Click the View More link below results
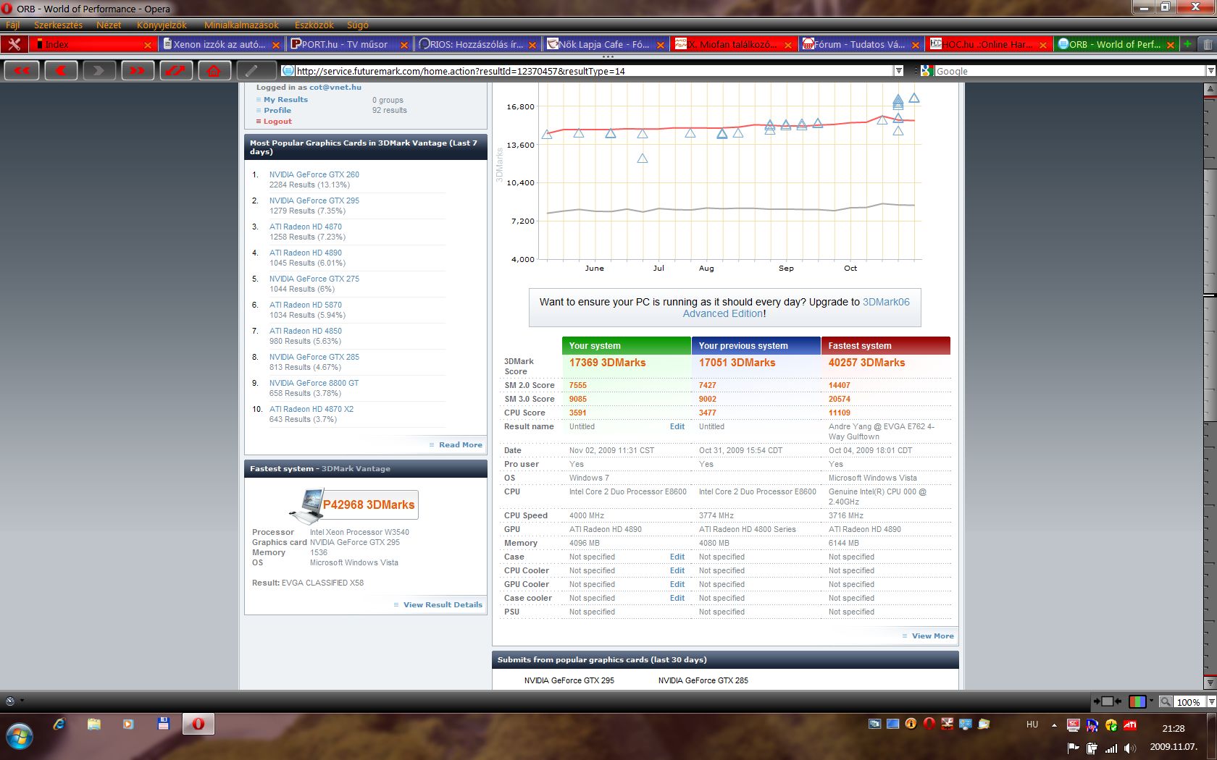The width and height of the screenshot is (1217, 760). (x=932, y=636)
